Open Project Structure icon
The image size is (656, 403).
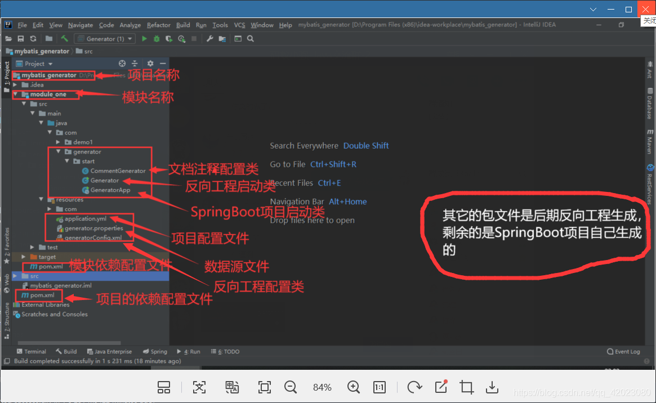(222, 39)
